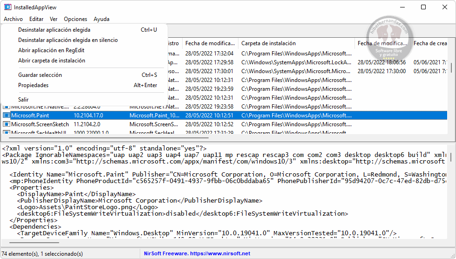Image resolution: width=456 pixels, height=259 pixels.
Task: Open the Ayuda menu
Action: pos(102,19)
